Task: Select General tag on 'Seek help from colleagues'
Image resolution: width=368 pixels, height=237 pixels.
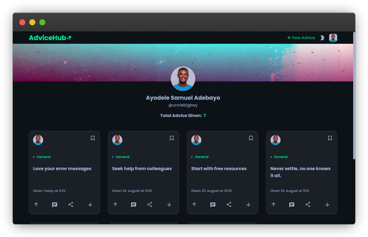Action: 123,157
